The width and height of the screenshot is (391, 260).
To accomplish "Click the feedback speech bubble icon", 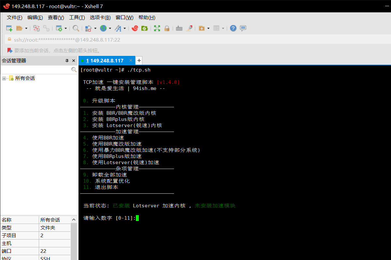I will tap(243, 28).
